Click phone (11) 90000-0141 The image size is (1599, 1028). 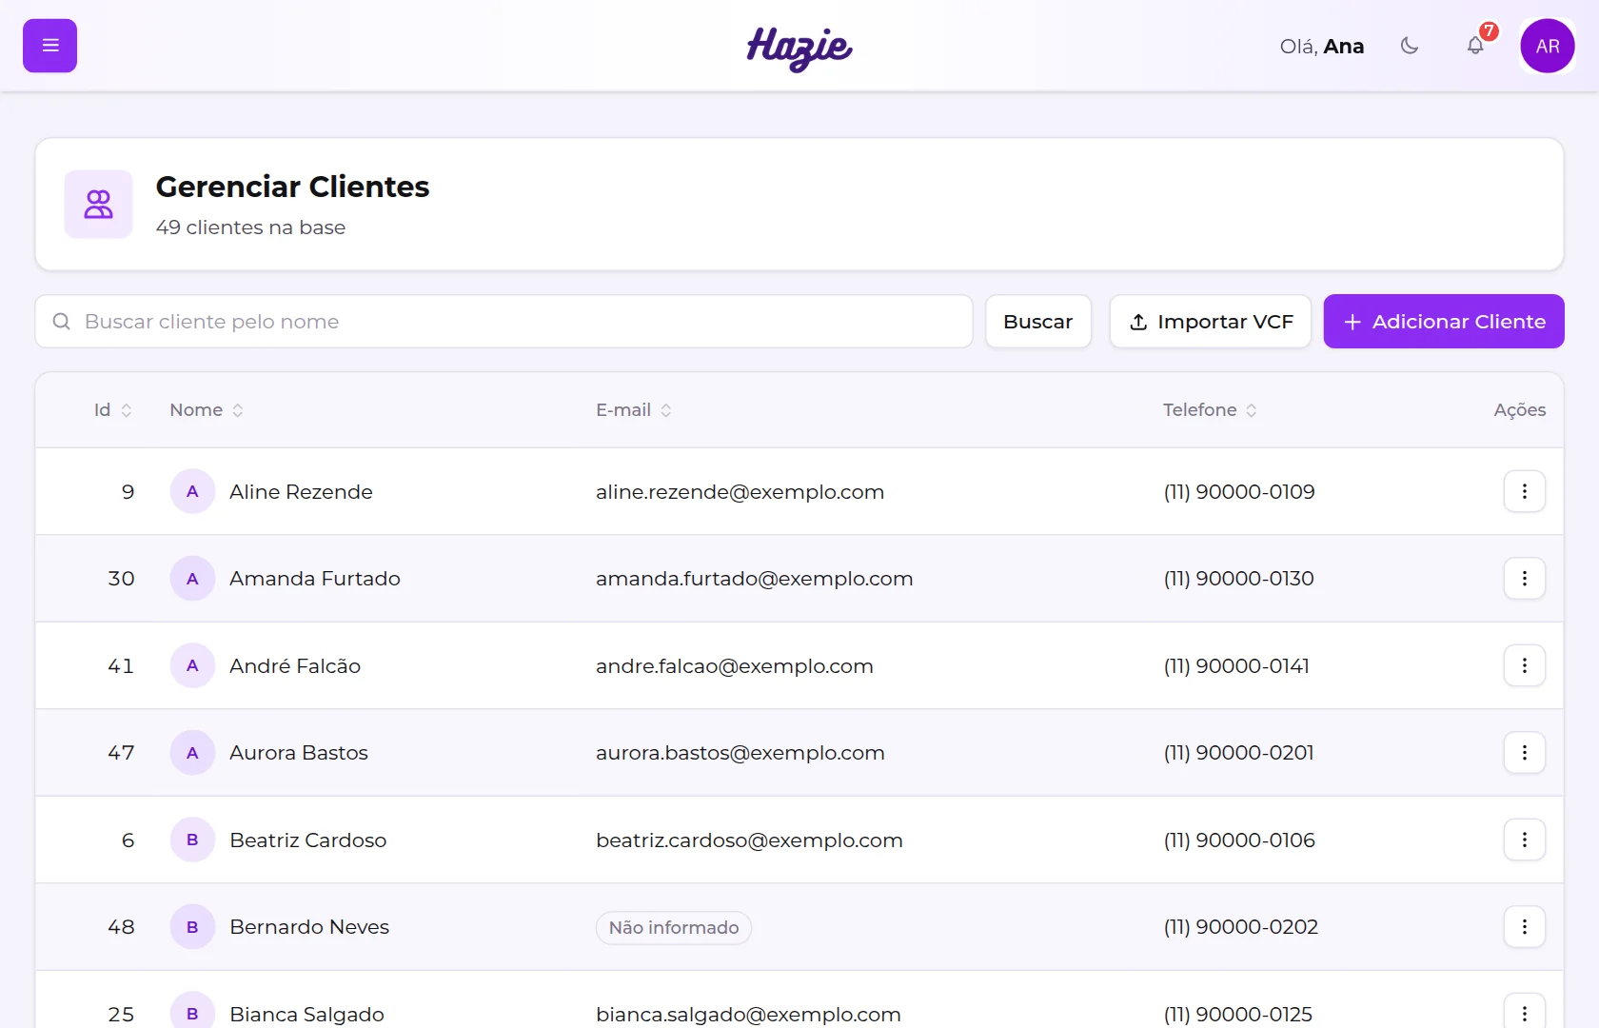click(x=1236, y=666)
